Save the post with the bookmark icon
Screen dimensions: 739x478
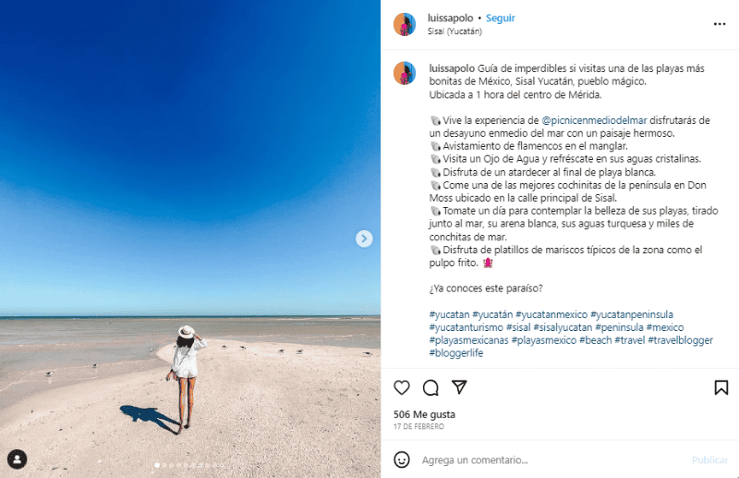click(x=721, y=387)
